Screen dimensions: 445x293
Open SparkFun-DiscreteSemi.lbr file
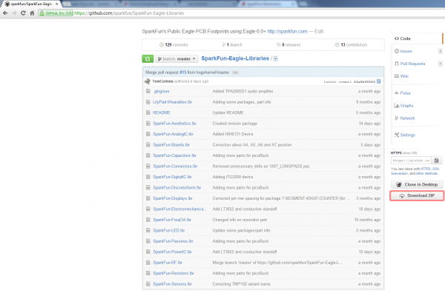(x=177, y=188)
